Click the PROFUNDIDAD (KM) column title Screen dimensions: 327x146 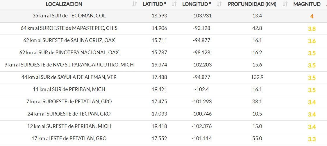(x=252, y=4)
